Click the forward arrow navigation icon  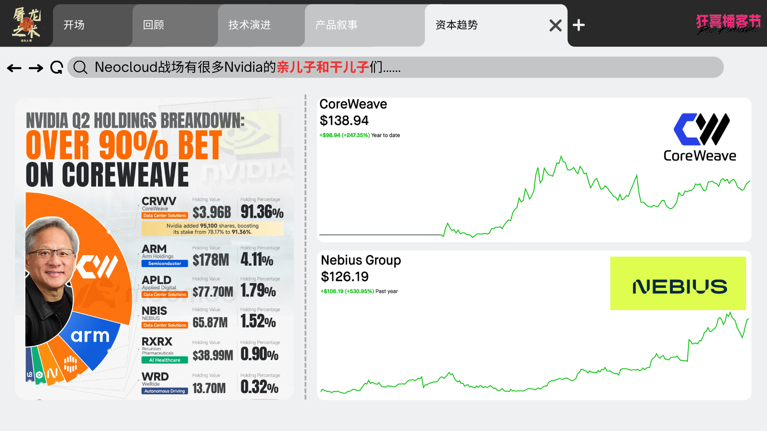(x=36, y=68)
